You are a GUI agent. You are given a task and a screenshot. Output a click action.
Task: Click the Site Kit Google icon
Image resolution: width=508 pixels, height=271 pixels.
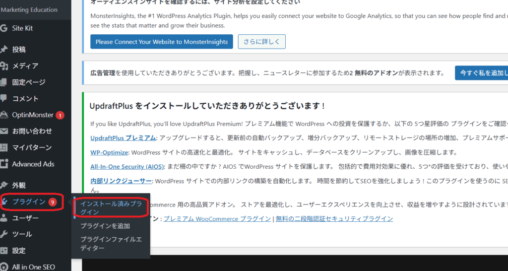pyautogui.click(x=3, y=28)
